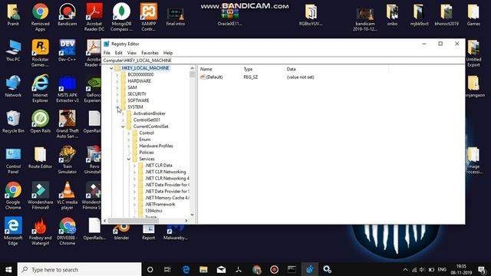
Task: Select the ActivationBroker key
Action: tap(150, 113)
